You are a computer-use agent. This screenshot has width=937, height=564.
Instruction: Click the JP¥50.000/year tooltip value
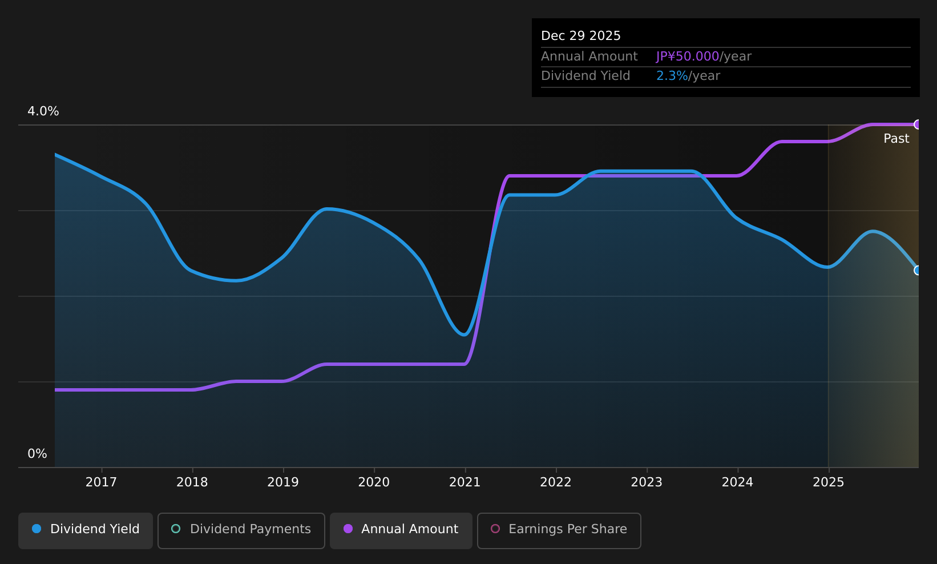[x=704, y=57]
